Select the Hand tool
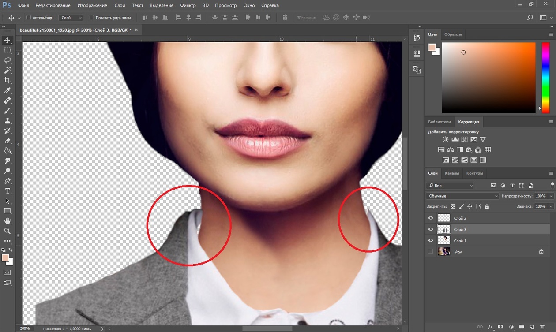The height and width of the screenshot is (332, 556). click(x=8, y=220)
